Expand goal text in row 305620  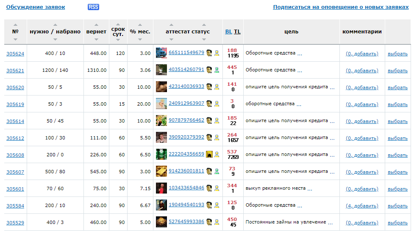click(x=332, y=87)
